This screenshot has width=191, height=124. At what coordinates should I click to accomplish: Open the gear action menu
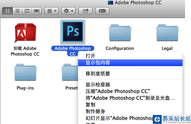[68, 11]
